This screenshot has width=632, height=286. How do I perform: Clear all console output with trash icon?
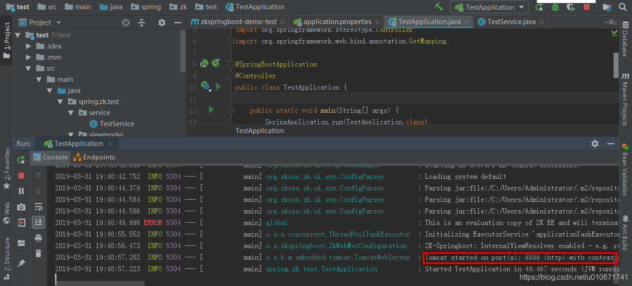click(x=38, y=253)
